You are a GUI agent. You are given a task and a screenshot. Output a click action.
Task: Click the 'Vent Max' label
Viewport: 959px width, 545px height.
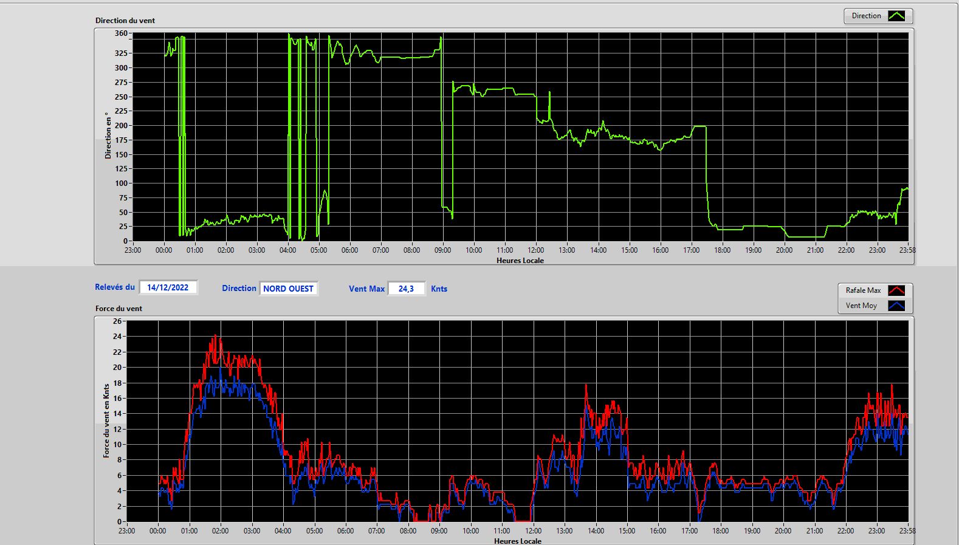366,289
